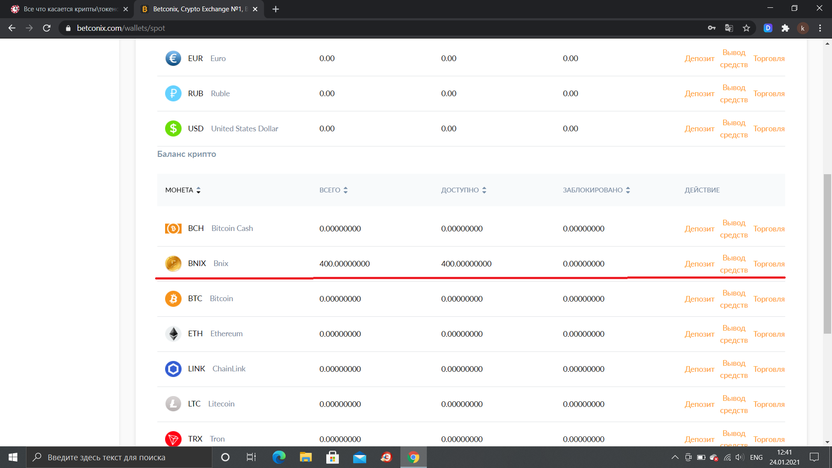This screenshot has height=468, width=832.
Task: Go back with browser back arrow
Action: [12, 28]
